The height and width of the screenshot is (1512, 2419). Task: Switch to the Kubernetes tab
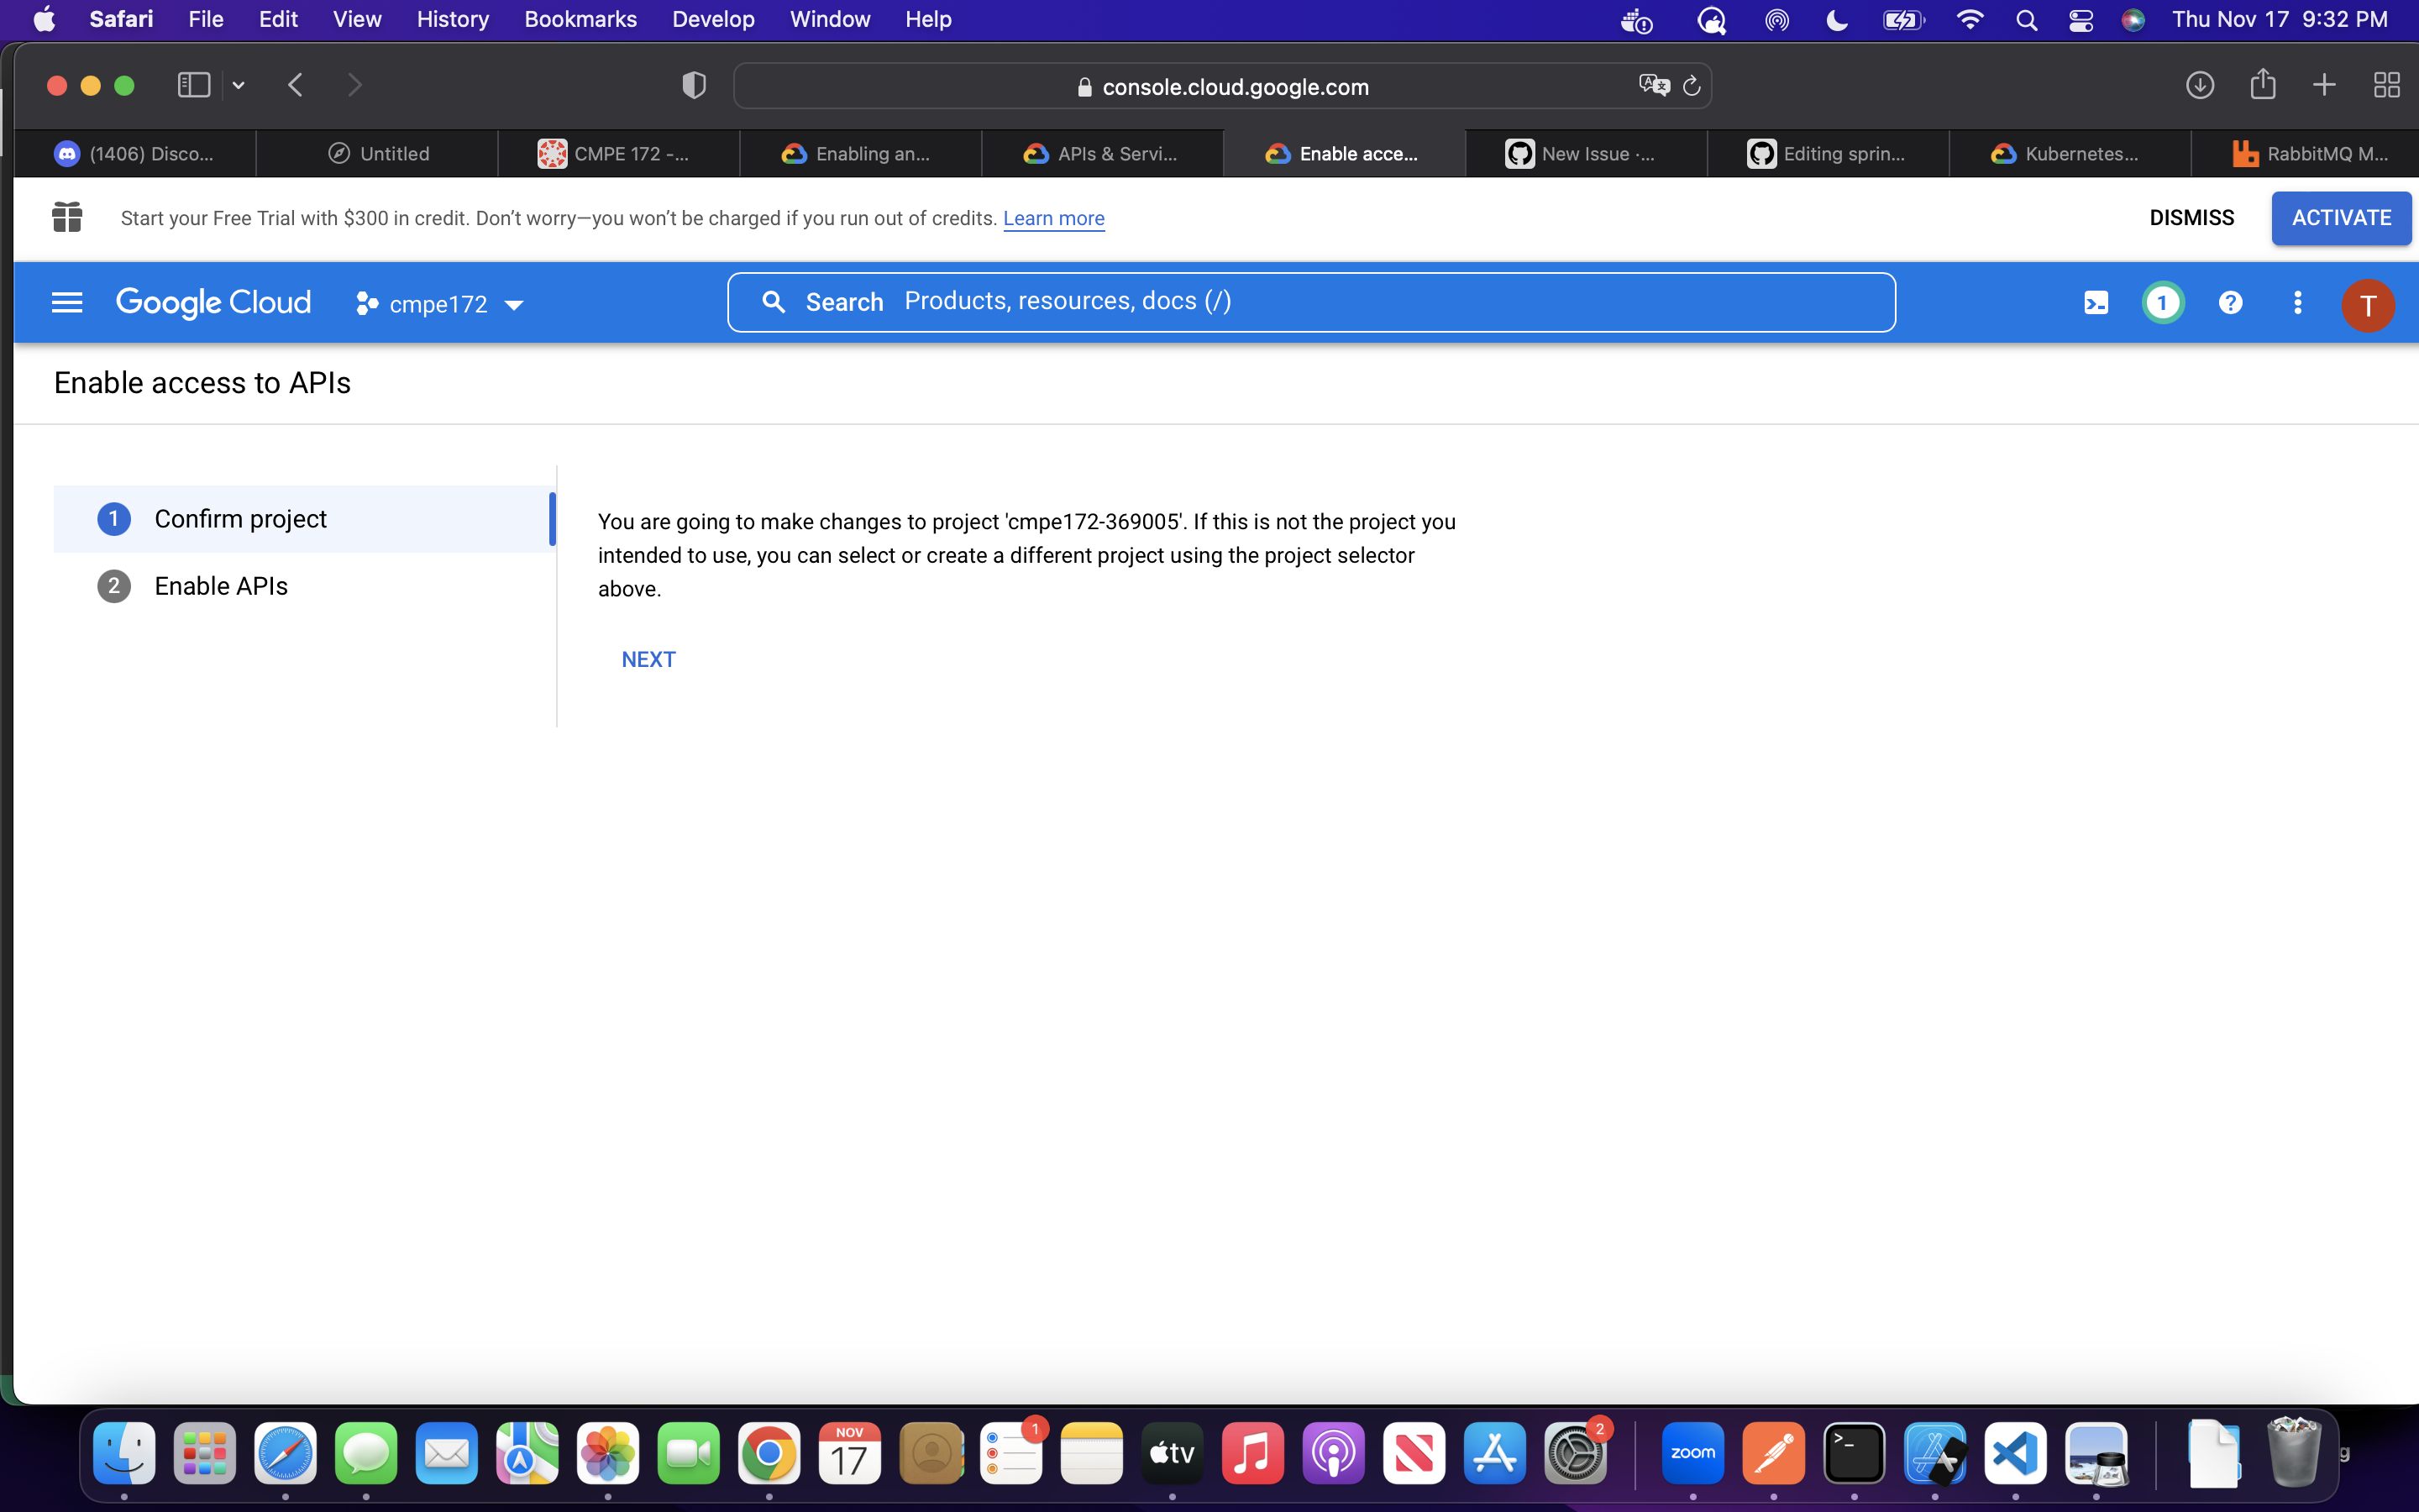[2068, 153]
